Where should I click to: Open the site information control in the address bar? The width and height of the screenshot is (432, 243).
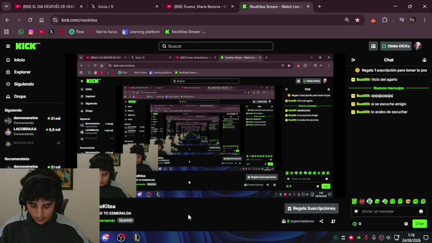[55, 20]
